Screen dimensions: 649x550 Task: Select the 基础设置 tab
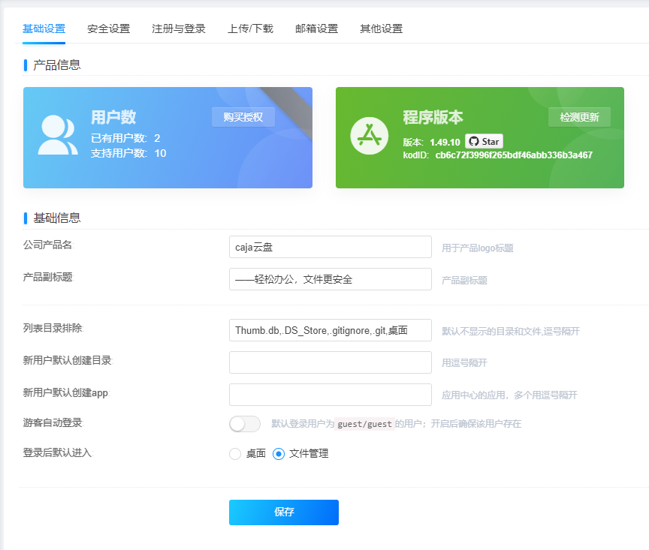[44, 29]
